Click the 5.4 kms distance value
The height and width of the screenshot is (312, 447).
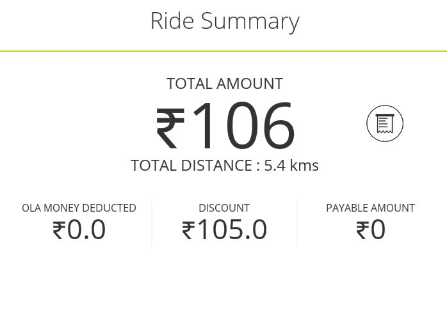tap(291, 166)
